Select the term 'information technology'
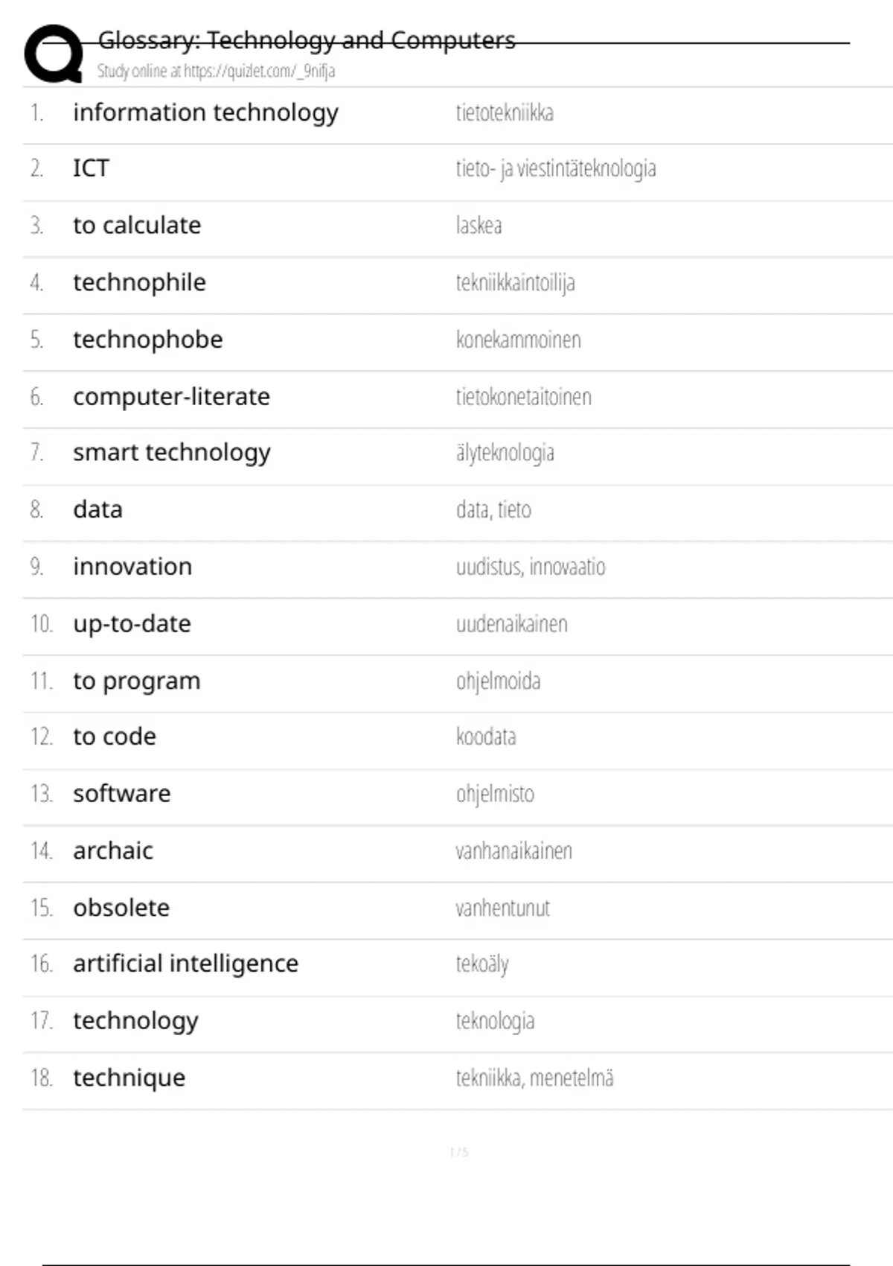The image size is (893, 1266). (x=205, y=112)
